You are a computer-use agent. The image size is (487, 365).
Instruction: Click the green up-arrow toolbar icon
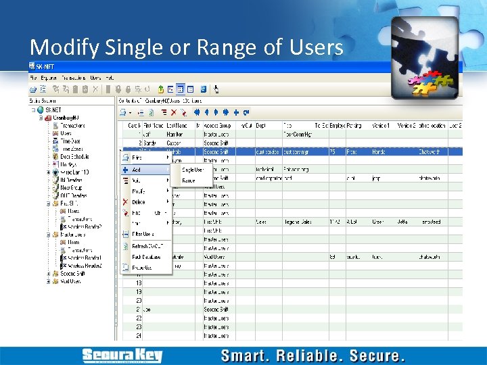[160, 89]
